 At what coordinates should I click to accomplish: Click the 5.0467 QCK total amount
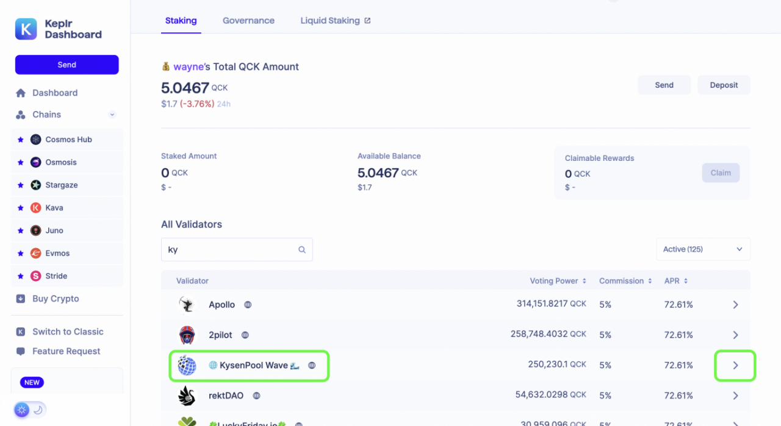pyautogui.click(x=195, y=88)
